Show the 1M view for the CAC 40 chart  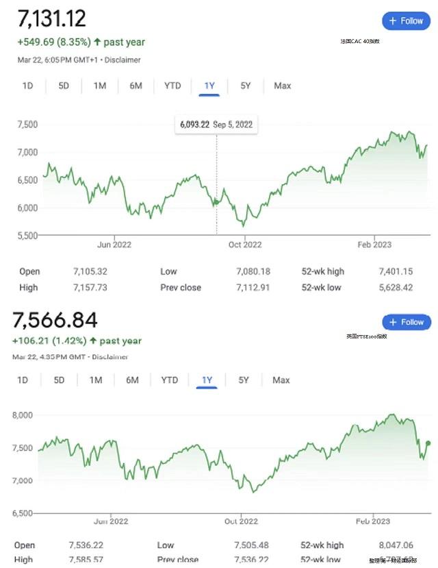(x=100, y=86)
